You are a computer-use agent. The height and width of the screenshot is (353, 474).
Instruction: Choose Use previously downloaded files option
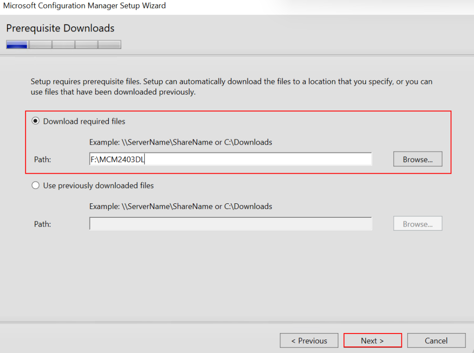[x=36, y=185]
